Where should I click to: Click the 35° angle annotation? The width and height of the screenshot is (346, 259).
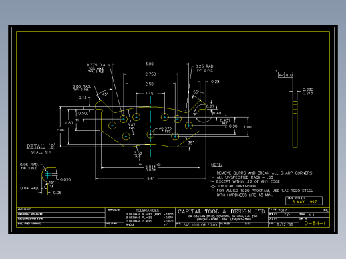click(x=191, y=143)
